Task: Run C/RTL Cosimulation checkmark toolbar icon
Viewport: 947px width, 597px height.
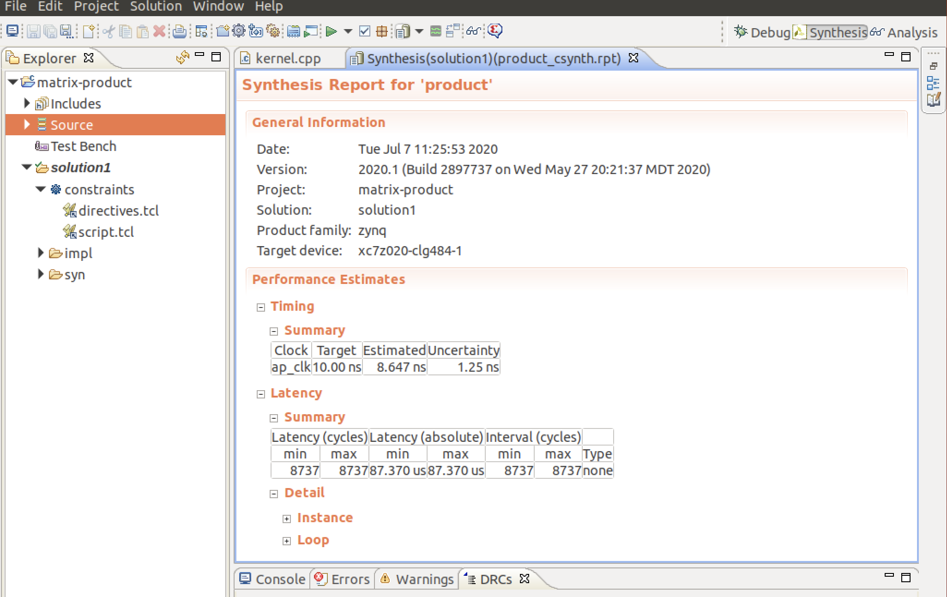Action: [365, 31]
